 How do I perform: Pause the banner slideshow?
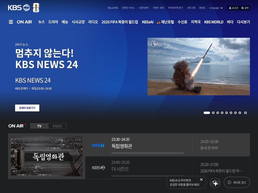tap(245, 113)
